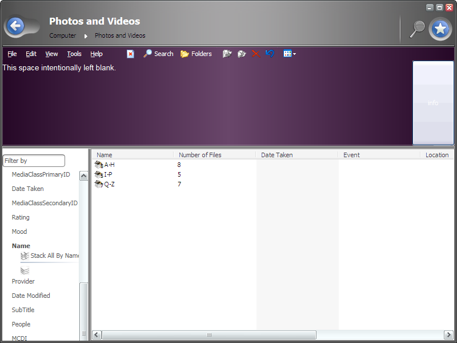The height and width of the screenshot is (343, 457).
Task: Click the blue Undo arrow icon
Action: pos(270,54)
